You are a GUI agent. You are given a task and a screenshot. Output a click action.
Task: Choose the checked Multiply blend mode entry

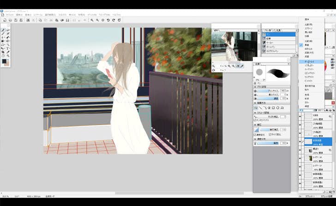click(307, 45)
